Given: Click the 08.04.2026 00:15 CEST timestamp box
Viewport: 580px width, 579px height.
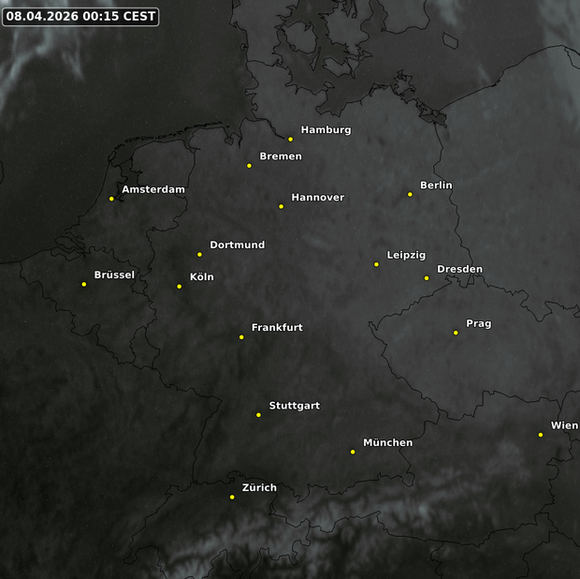Looking at the screenshot, I should 80,17.
